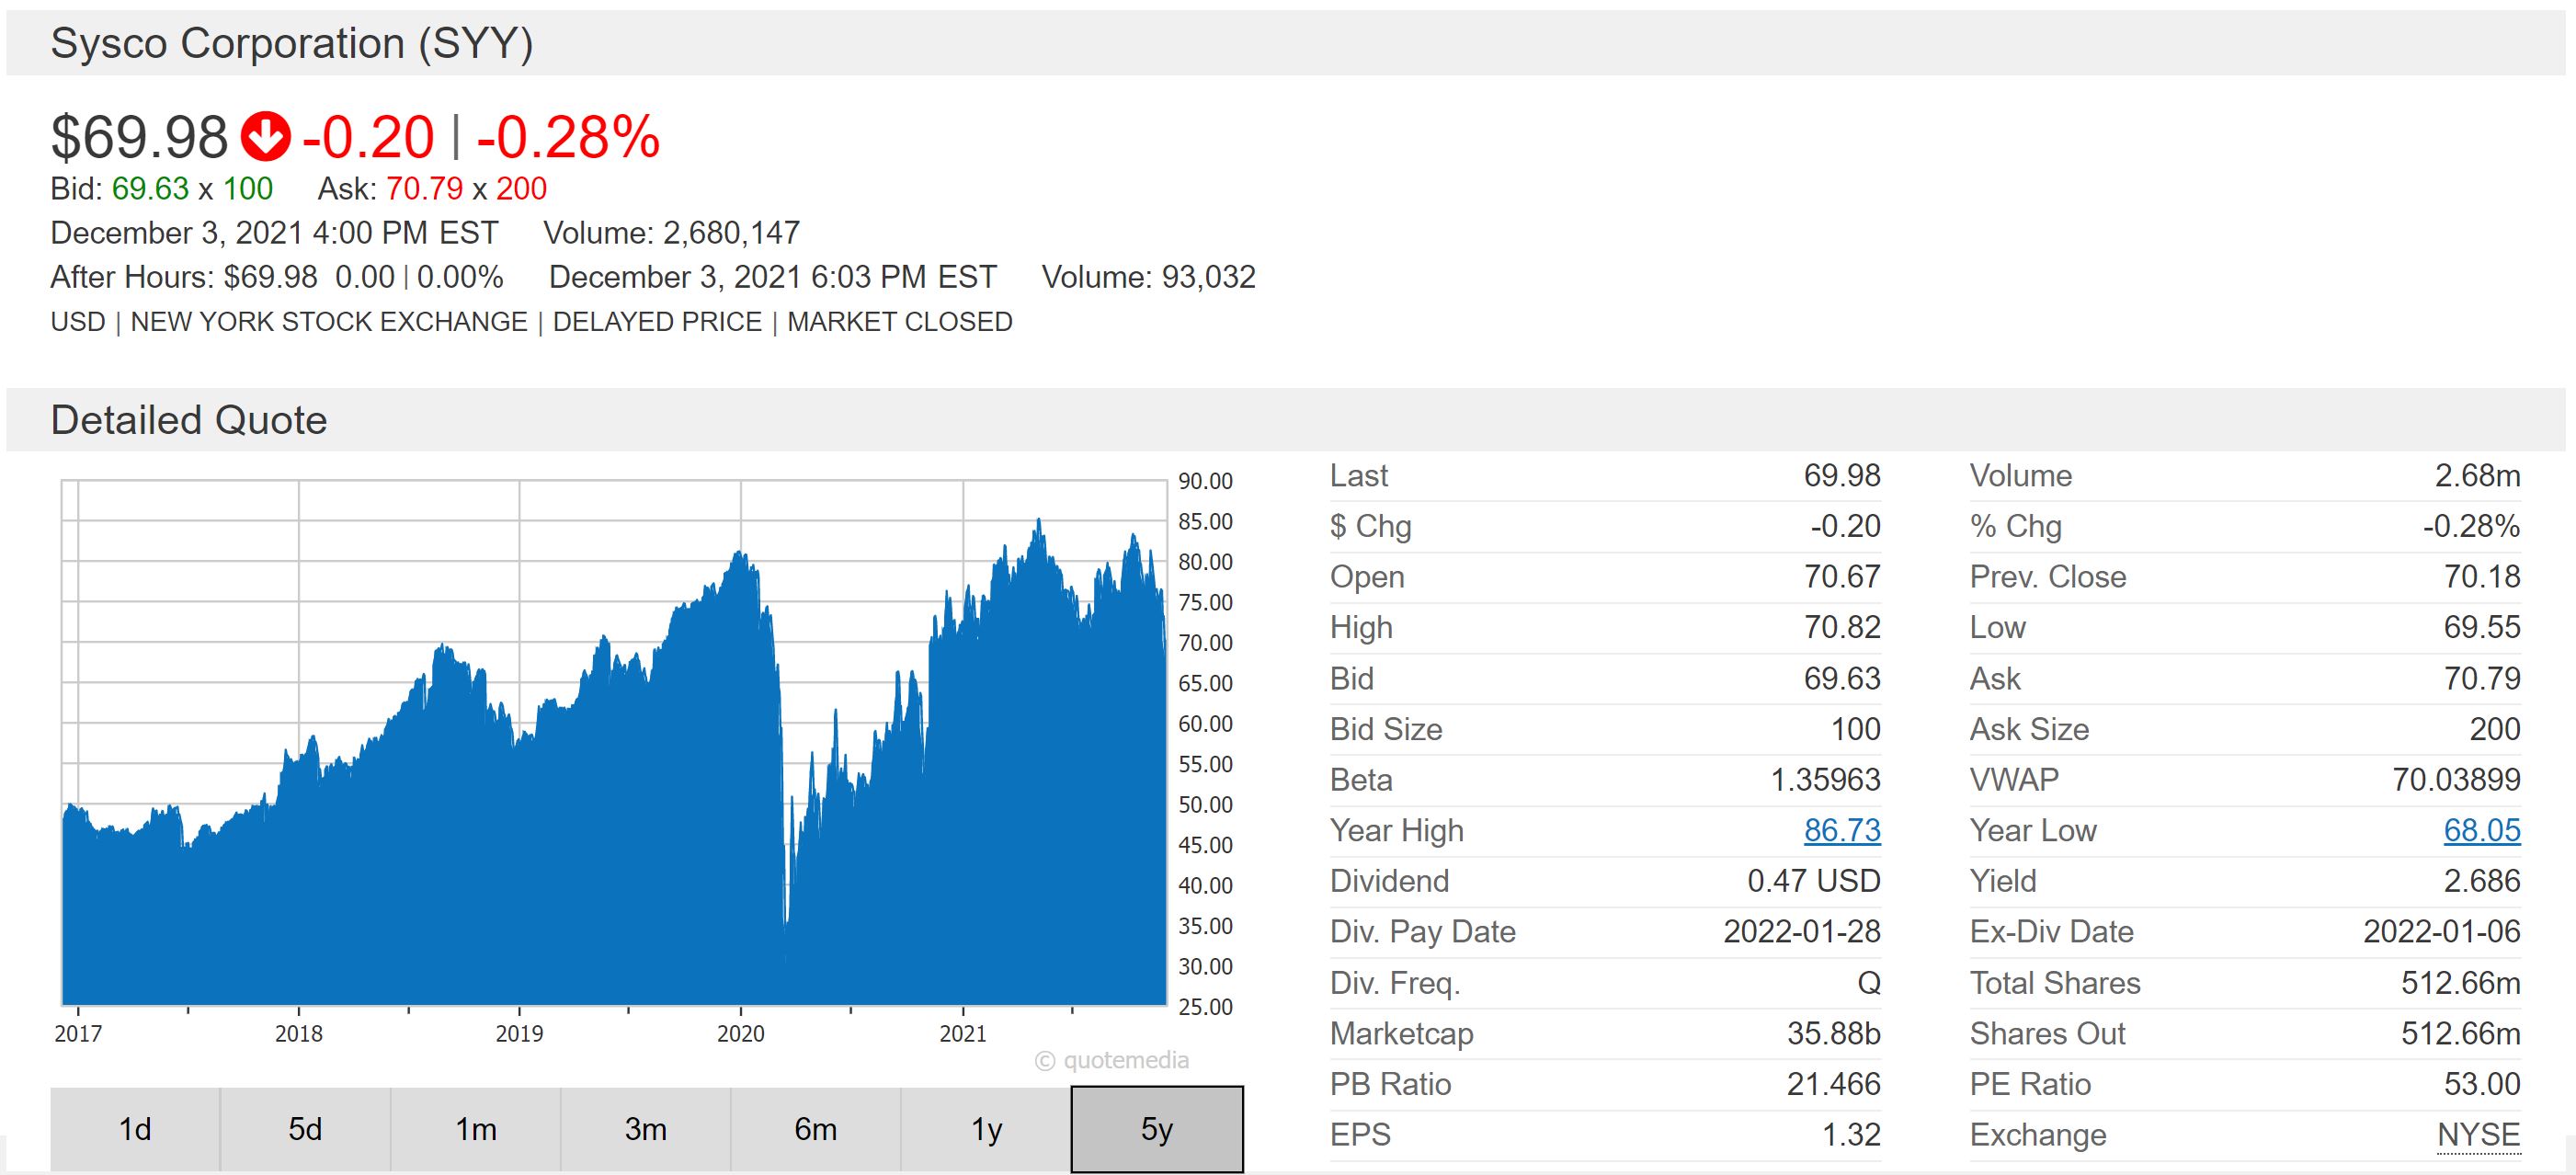Image resolution: width=2576 pixels, height=1175 pixels.
Task: Select the 1d chart range tab
Action: click(135, 1129)
